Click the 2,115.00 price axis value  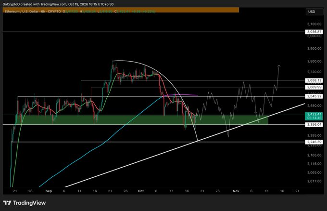[314, 164]
